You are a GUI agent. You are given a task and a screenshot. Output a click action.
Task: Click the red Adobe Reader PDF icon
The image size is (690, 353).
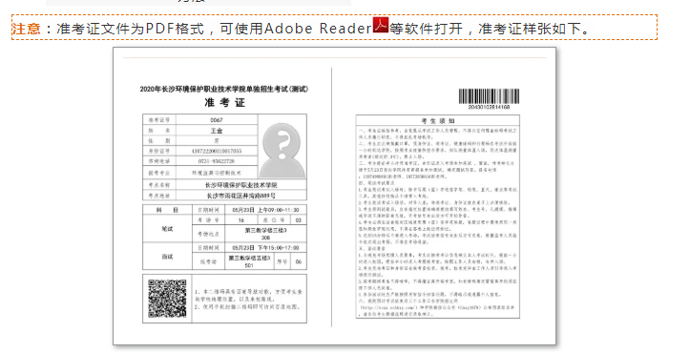pos(381,25)
